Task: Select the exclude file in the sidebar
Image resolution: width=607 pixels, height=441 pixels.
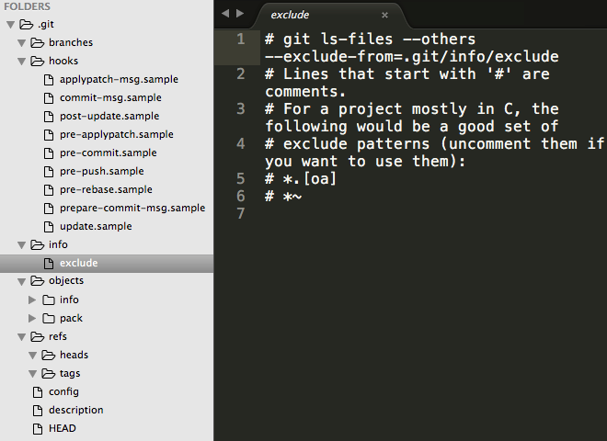Action: pos(107,264)
